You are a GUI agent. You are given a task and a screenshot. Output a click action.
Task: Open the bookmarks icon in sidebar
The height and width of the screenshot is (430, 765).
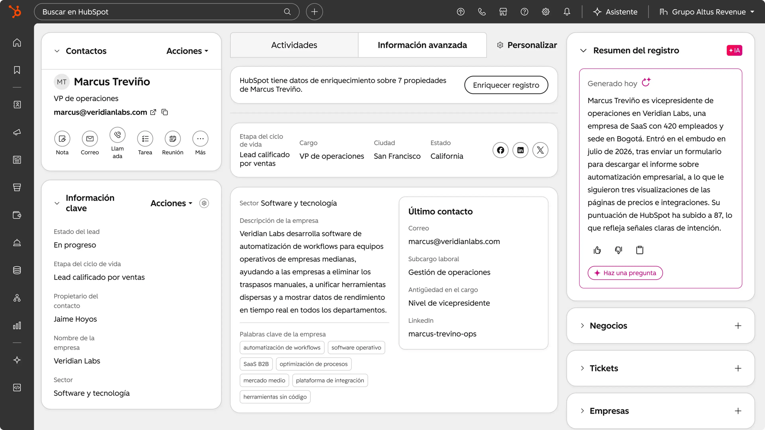tap(17, 70)
